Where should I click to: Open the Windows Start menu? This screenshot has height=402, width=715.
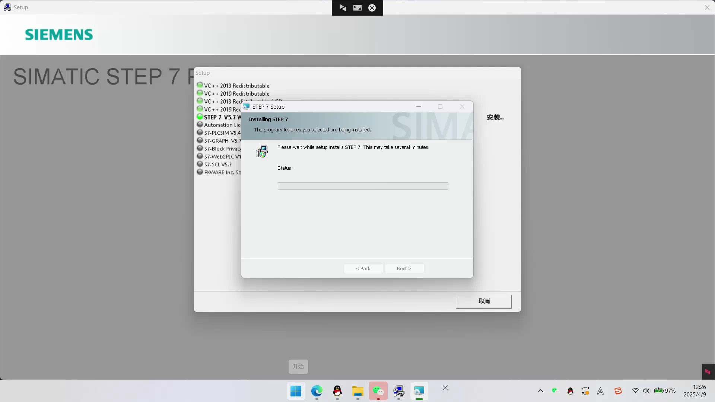[x=296, y=391]
